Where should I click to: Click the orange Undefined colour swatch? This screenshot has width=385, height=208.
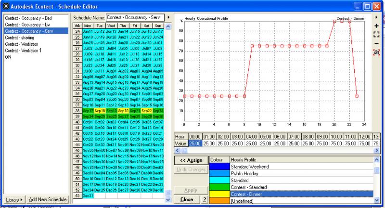[x=219, y=201]
